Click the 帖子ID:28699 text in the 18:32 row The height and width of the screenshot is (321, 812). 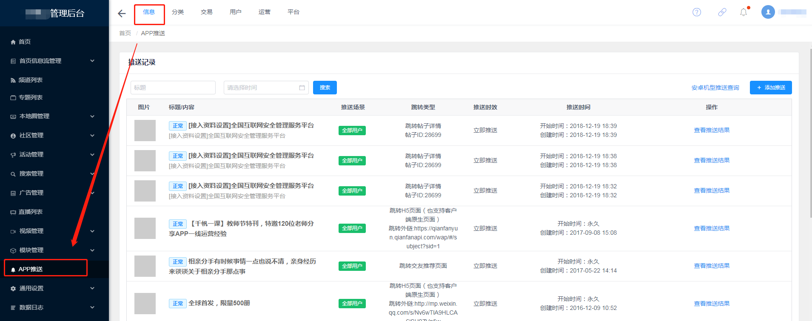tap(423, 195)
